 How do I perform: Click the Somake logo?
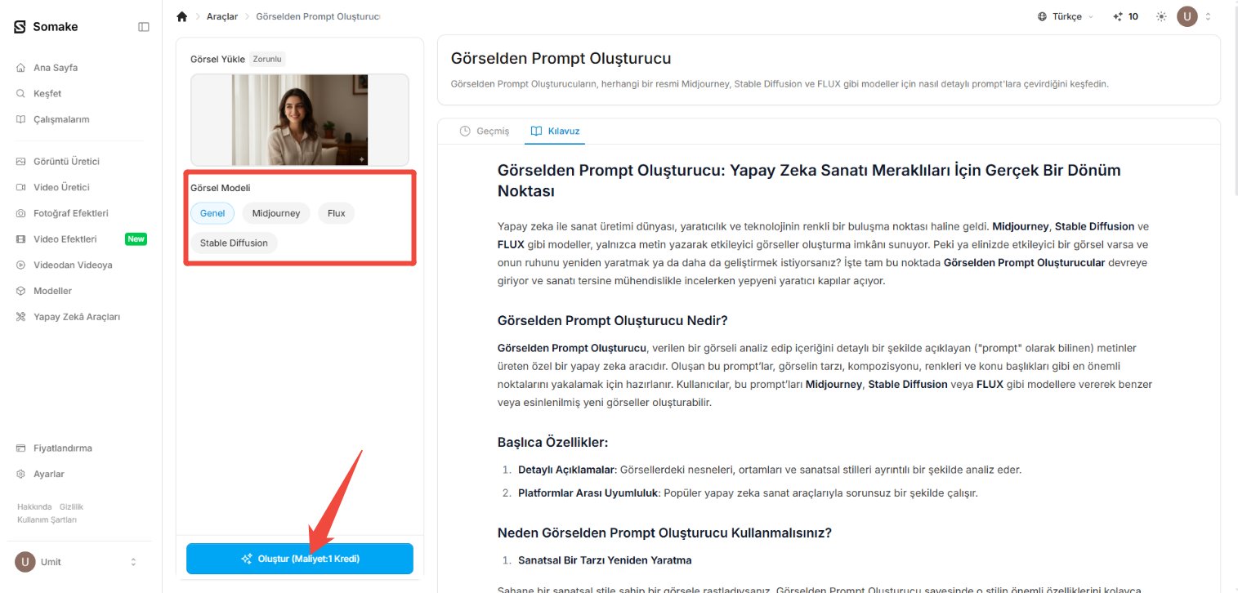[47, 27]
